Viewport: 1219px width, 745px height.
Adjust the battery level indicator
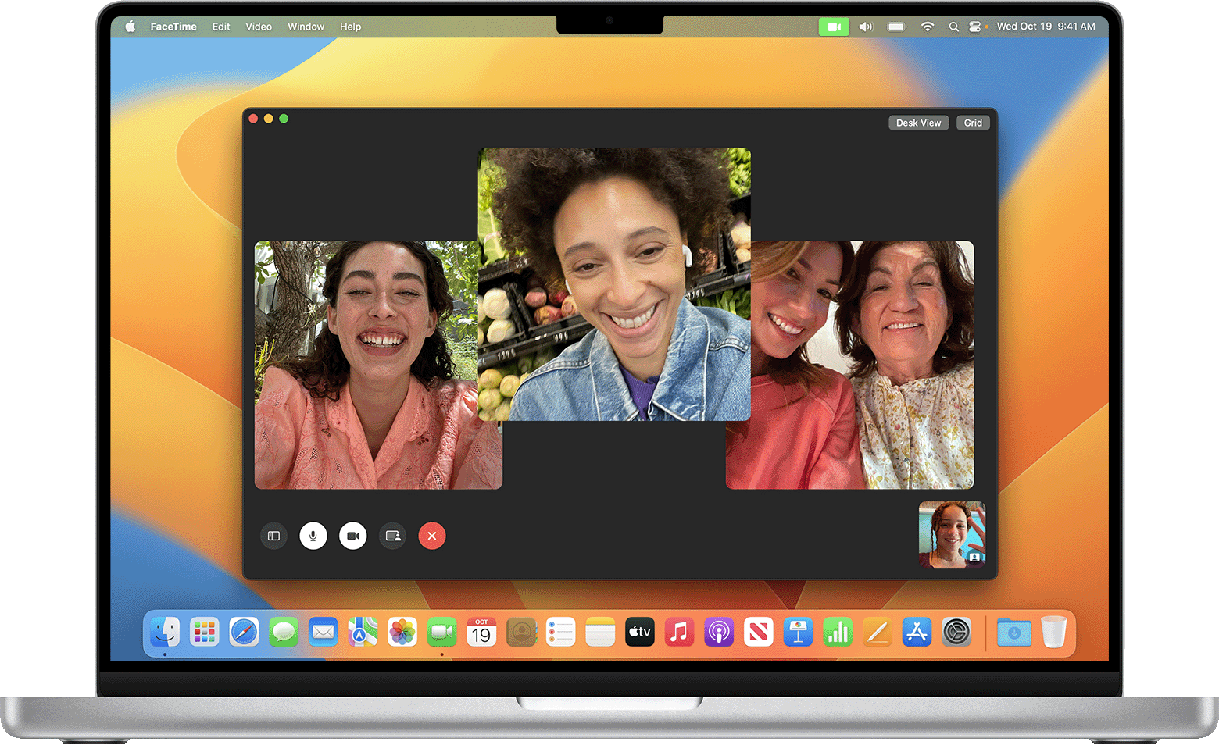point(895,26)
